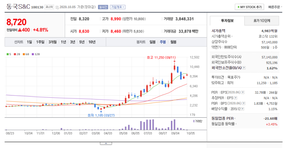Click the 저가 value 8,460

click(x=116, y=31)
